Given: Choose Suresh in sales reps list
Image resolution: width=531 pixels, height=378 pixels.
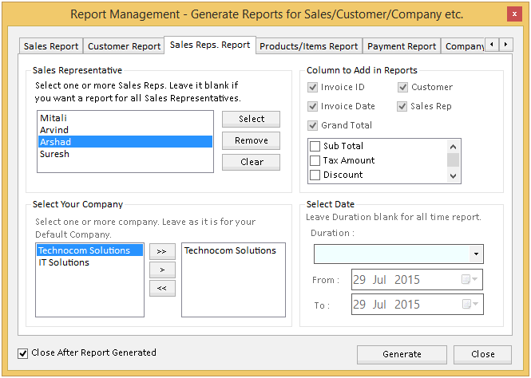Looking at the screenshot, I should pos(125,154).
